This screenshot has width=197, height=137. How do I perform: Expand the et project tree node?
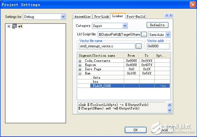coord(9,26)
